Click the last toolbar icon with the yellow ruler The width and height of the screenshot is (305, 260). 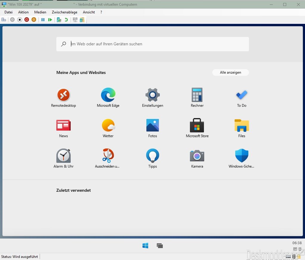(x=82, y=20)
